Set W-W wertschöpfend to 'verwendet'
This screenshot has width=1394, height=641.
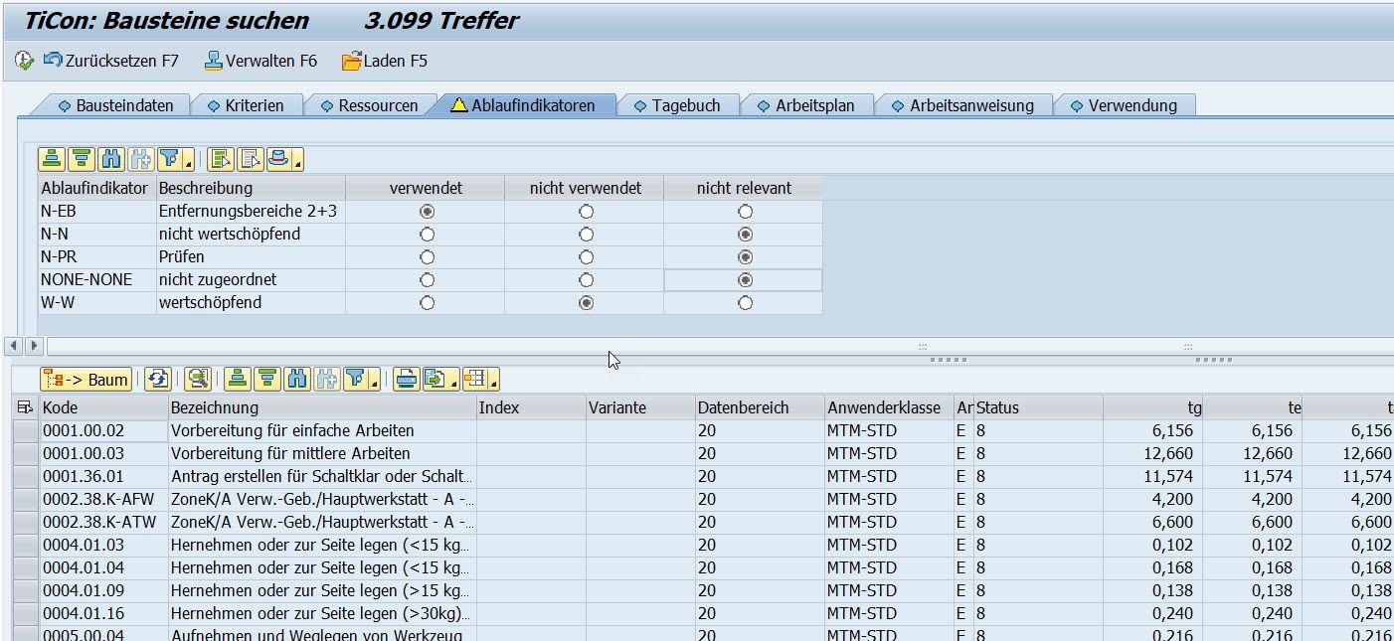tap(427, 303)
